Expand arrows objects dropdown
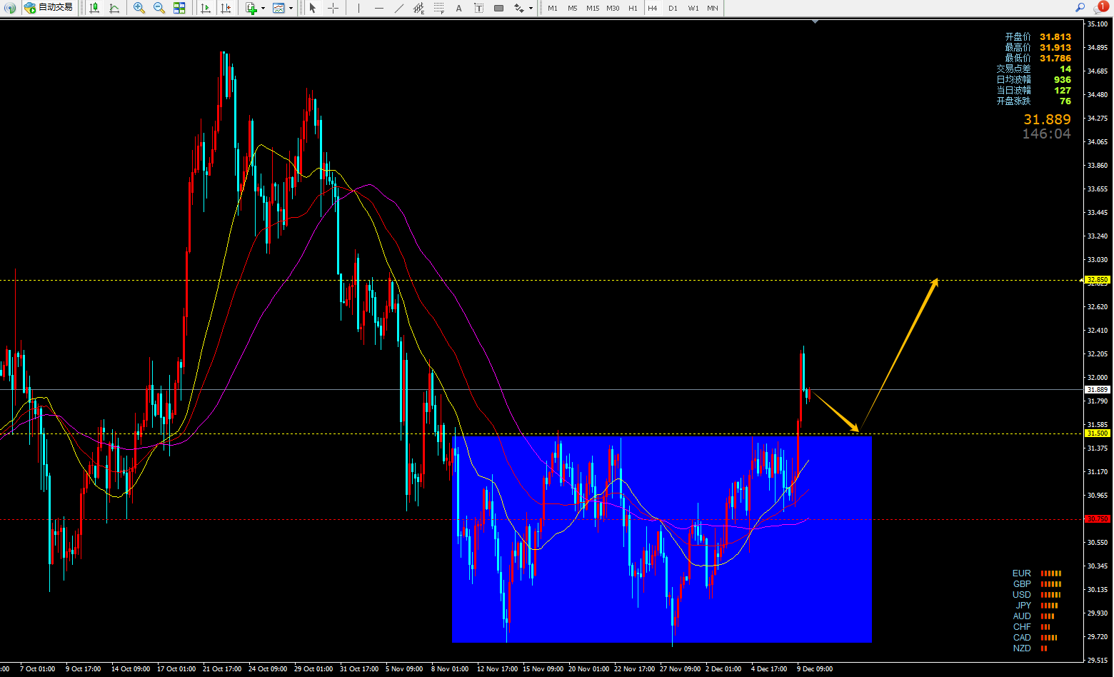 coord(531,8)
